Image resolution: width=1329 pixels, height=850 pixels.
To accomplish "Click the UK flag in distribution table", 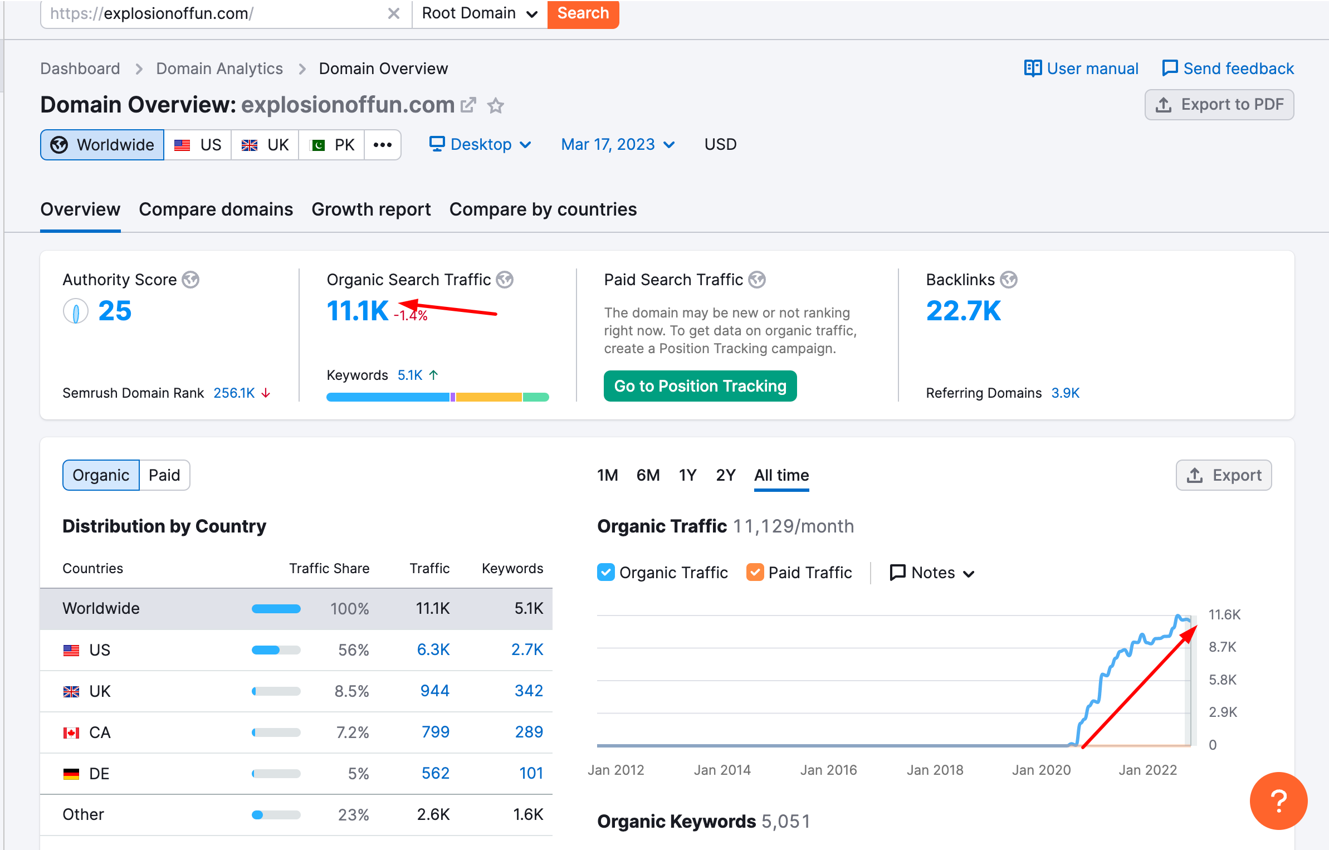I will pos(71,691).
